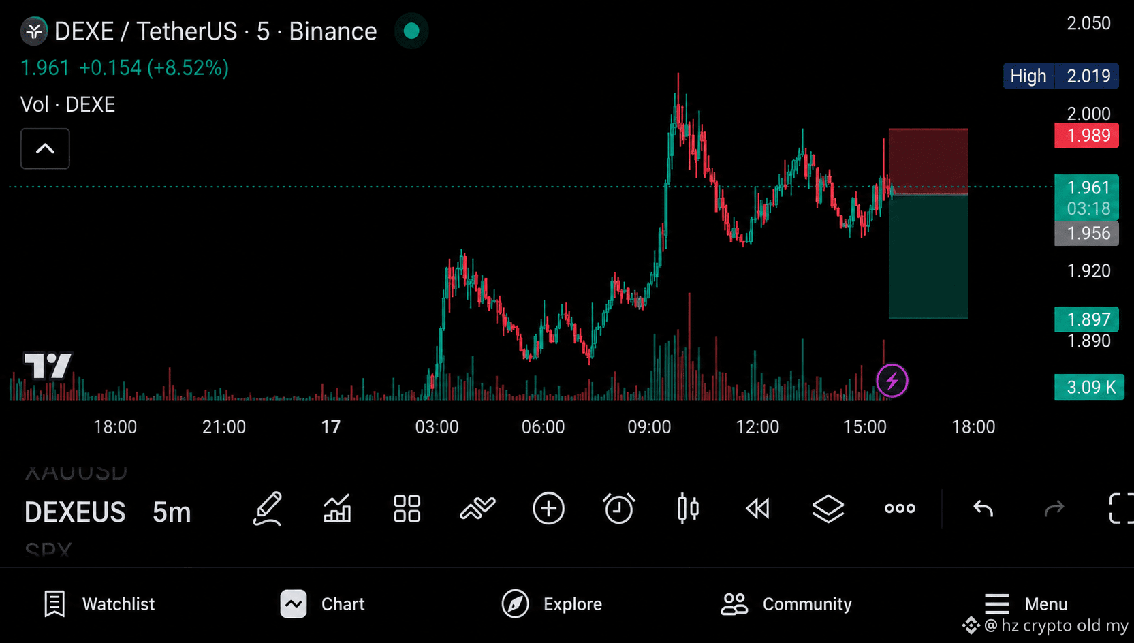Redo the action with the forward arrow
The width and height of the screenshot is (1134, 643).
pos(1054,509)
